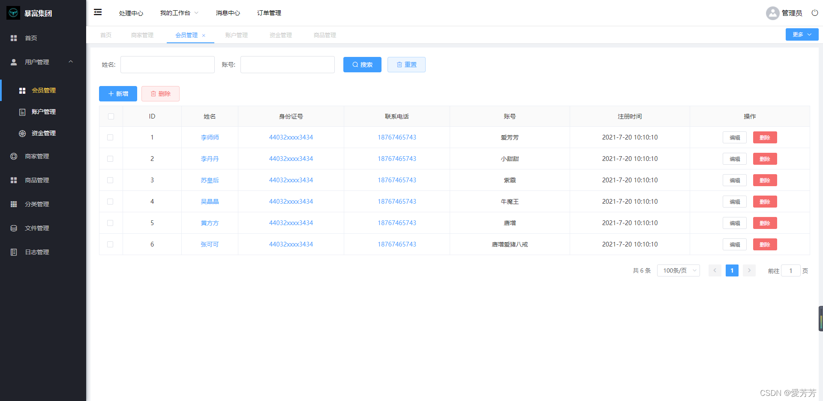
Task: Switch to the 商家管理 tab
Action: pos(142,35)
